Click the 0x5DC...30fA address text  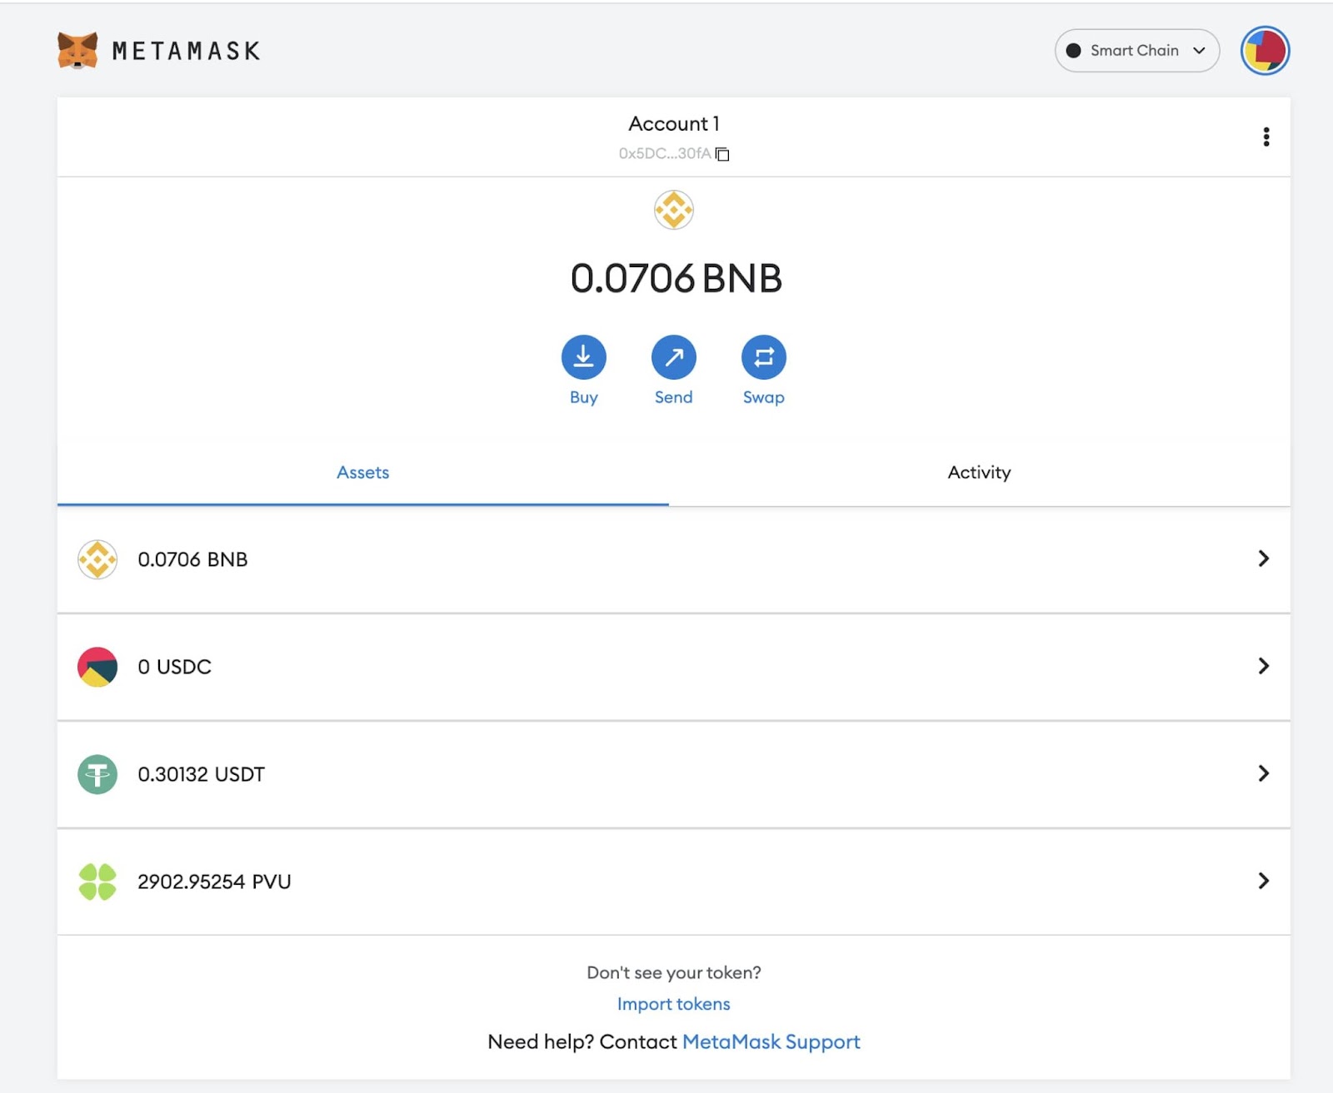click(x=665, y=154)
